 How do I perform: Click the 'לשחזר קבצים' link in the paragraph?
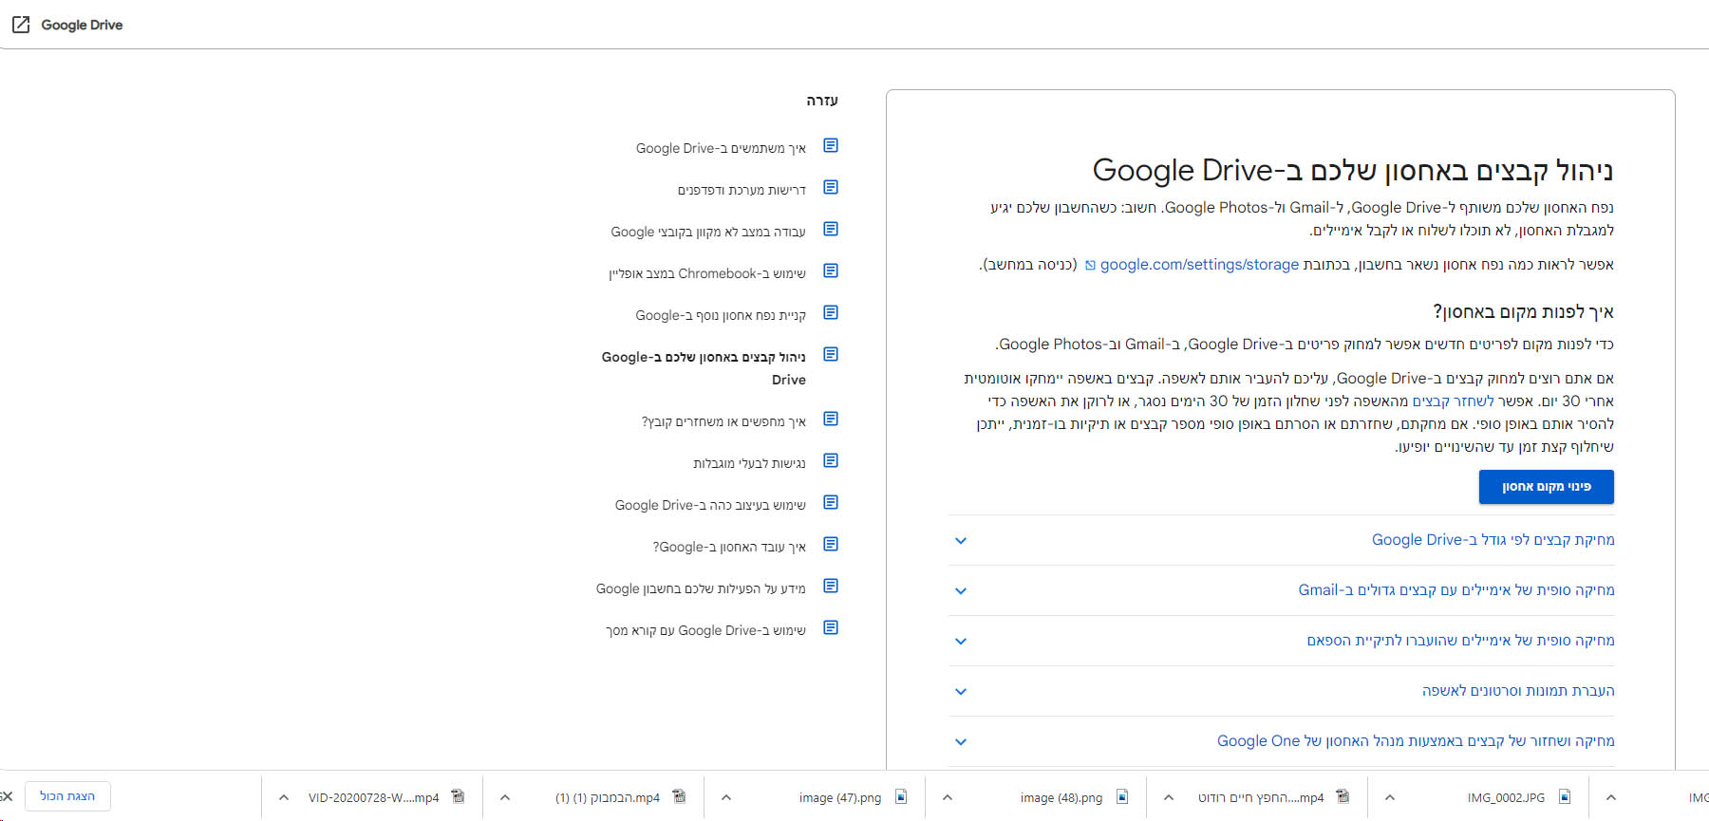(x=1453, y=401)
